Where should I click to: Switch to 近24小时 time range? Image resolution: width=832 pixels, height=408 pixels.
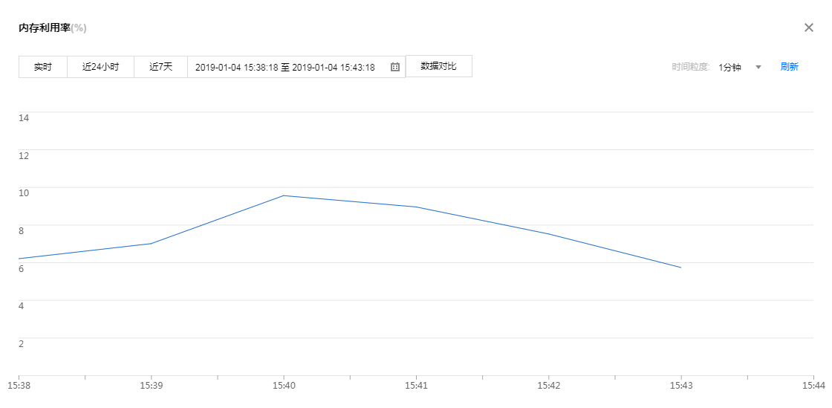tap(100, 67)
